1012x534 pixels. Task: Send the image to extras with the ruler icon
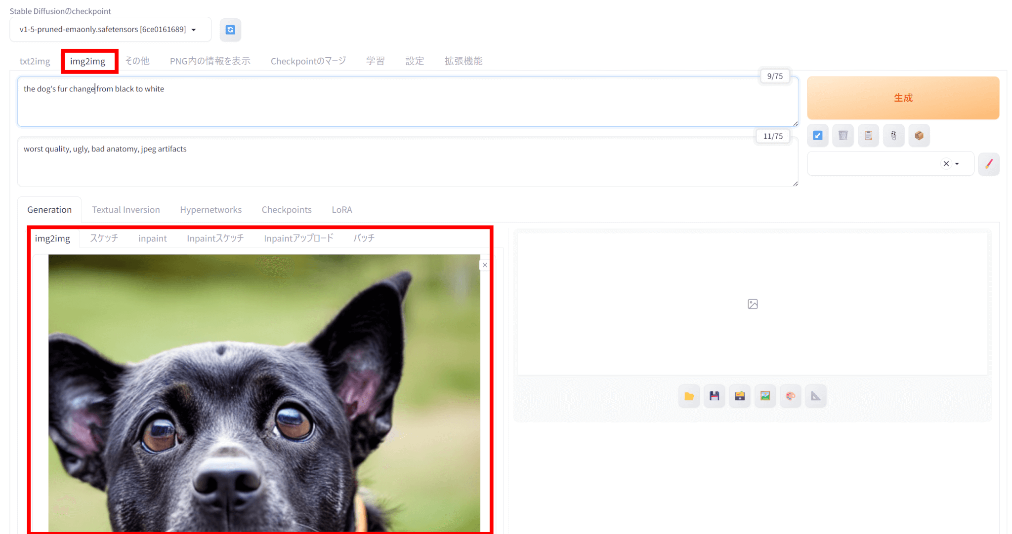pos(816,396)
